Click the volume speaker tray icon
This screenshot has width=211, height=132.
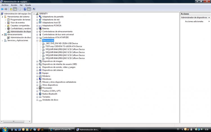tap(202, 129)
